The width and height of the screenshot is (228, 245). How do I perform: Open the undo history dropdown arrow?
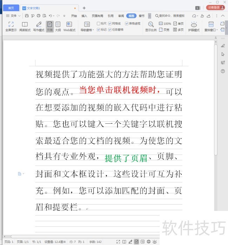click(54, 16)
